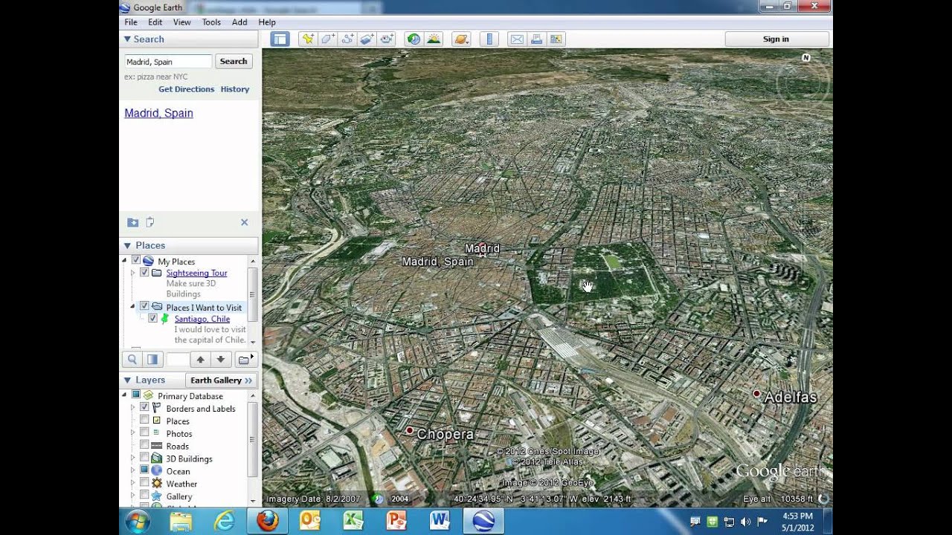Add a placemark using the pushpin tool
The image size is (952, 535).
pyautogui.click(x=307, y=39)
